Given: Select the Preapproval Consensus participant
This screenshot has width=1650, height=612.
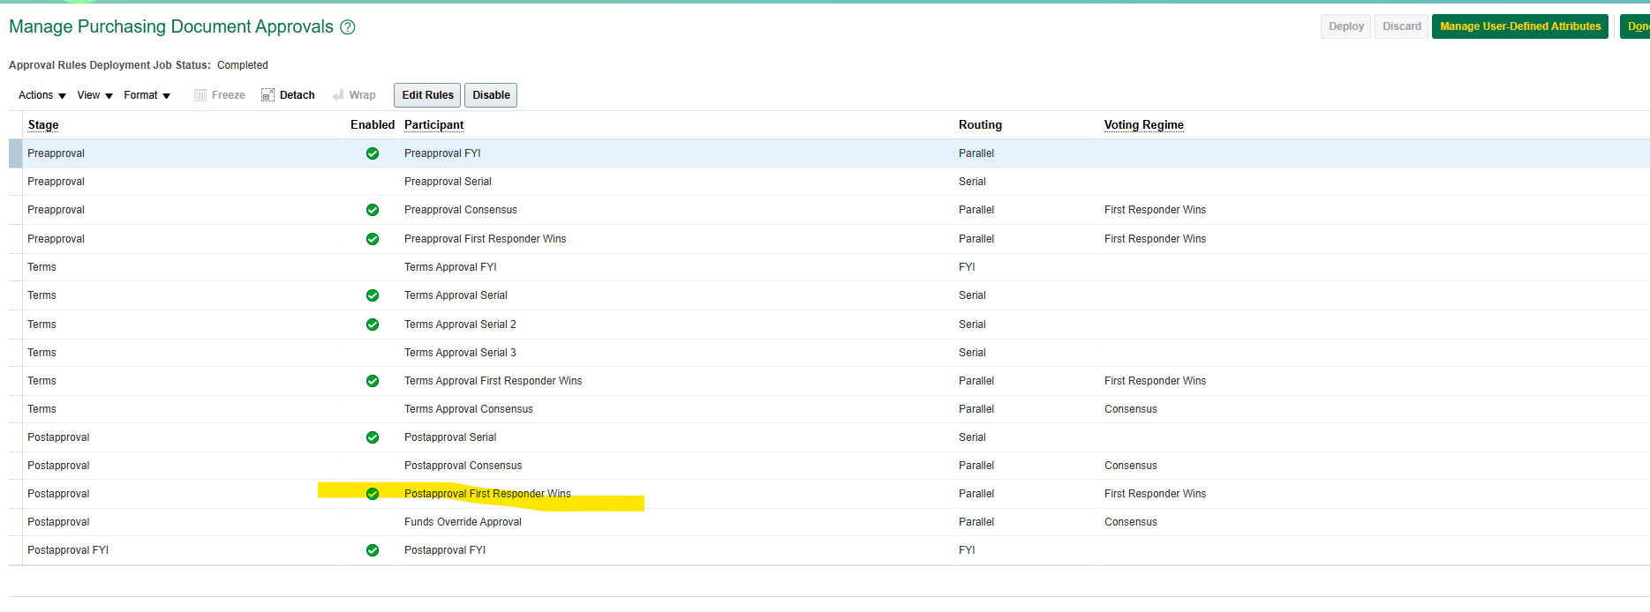Looking at the screenshot, I should 460,210.
